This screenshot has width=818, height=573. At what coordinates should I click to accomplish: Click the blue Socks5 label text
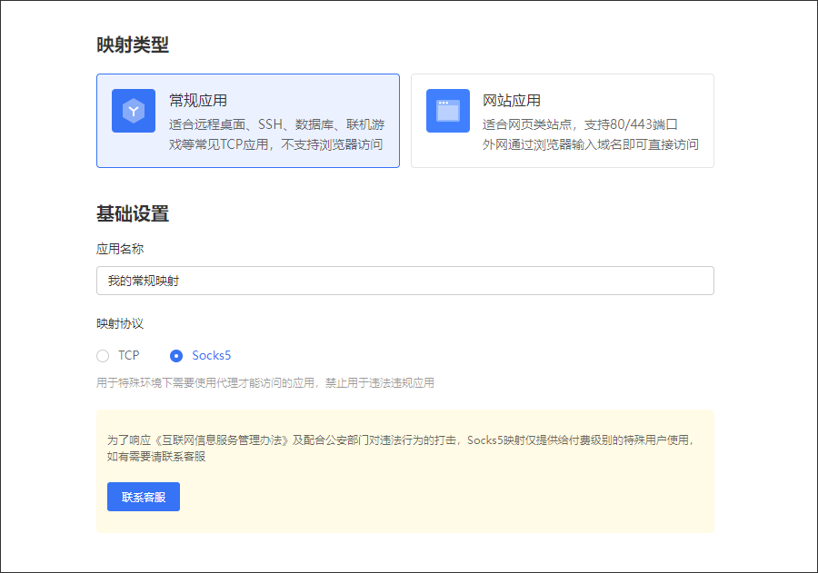point(211,356)
